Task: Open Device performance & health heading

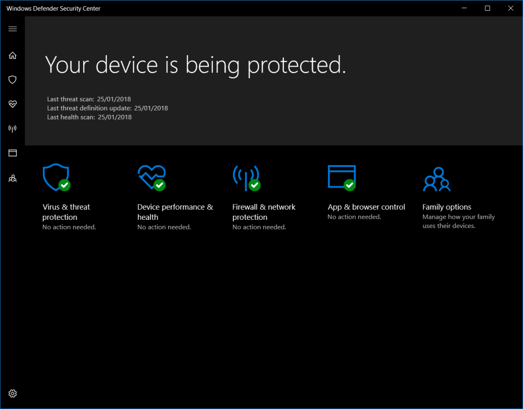Action: pos(175,212)
